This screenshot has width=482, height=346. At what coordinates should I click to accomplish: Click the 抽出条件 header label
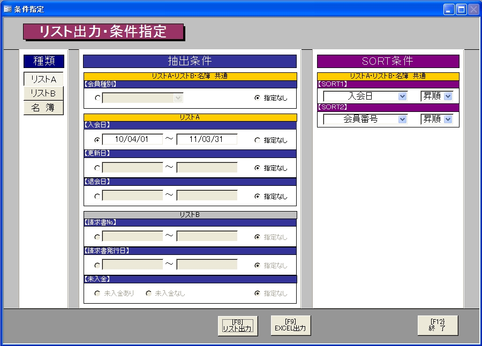(190, 61)
